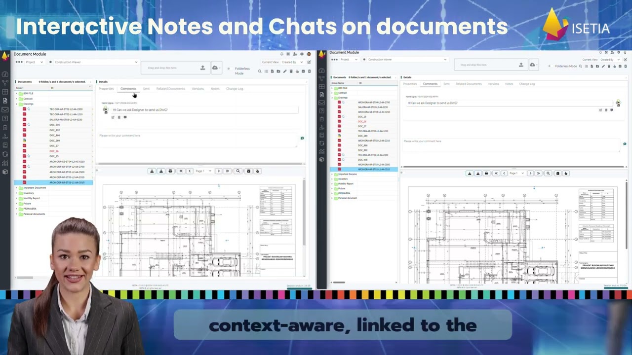Image resolution: width=632 pixels, height=355 pixels.
Task: Select Comments tab in right window
Action: click(x=430, y=84)
